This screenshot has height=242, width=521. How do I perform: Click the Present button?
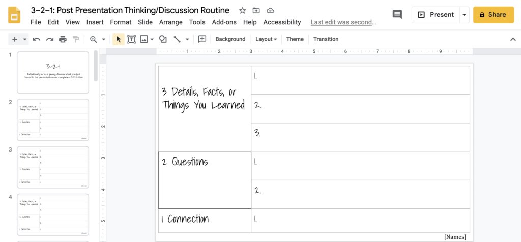point(436,15)
